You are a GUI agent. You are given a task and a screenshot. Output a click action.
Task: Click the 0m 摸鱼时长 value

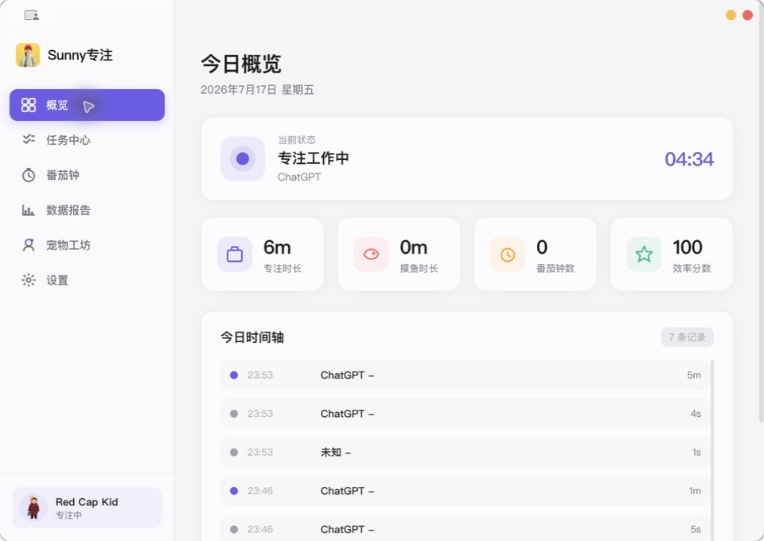point(413,247)
